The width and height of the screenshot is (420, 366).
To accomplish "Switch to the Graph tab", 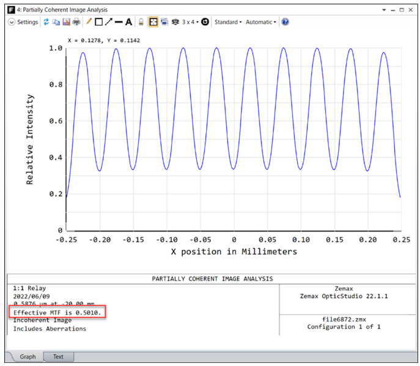I will point(28,357).
